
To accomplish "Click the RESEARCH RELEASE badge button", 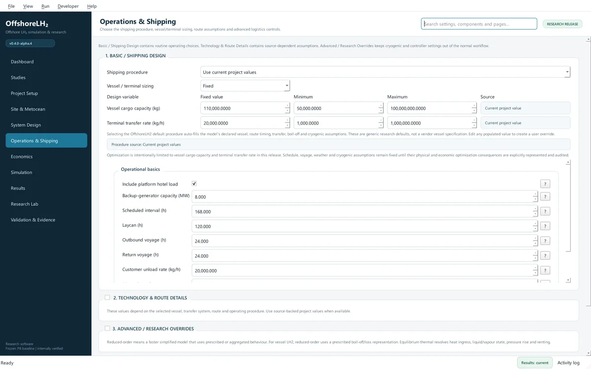I will point(562,24).
